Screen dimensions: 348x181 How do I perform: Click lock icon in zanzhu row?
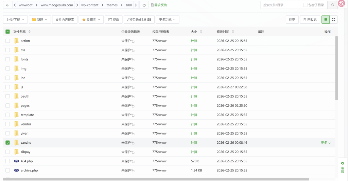[x=133, y=143]
